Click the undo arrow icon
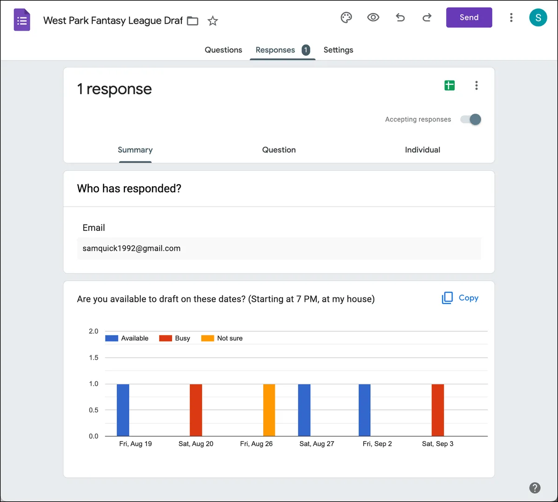The image size is (558, 502). [400, 18]
